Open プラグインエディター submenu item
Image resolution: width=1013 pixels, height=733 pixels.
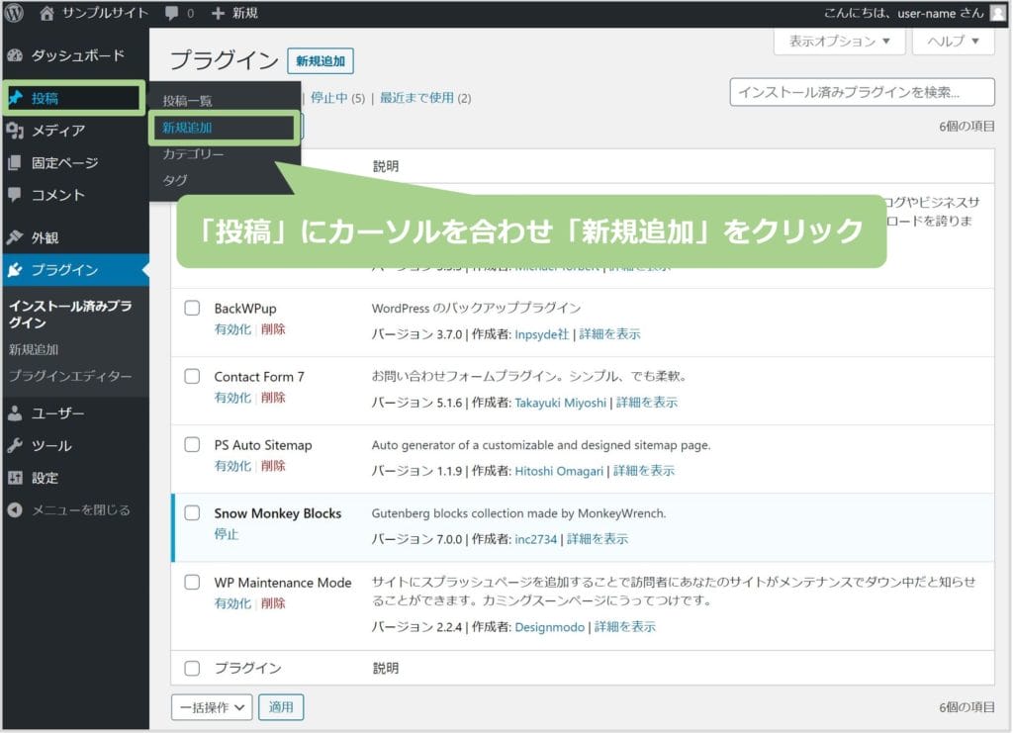[x=70, y=376]
